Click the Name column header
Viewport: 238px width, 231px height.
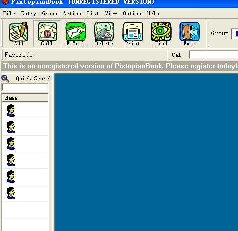click(x=25, y=98)
